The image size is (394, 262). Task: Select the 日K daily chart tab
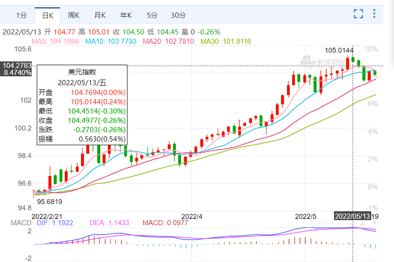[x=47, y=15]
